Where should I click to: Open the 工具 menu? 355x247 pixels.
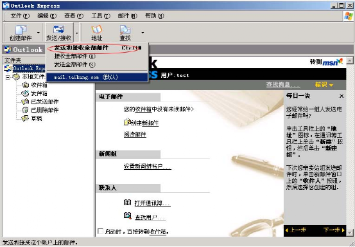[101, 15]
